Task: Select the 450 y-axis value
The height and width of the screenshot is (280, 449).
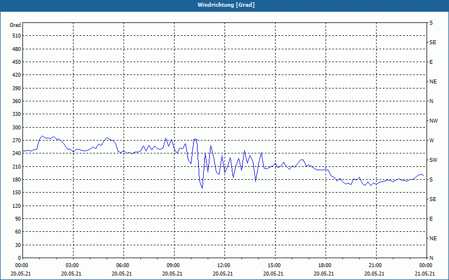Action: pos(16,62)
